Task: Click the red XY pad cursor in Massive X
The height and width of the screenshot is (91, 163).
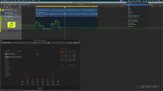Action: coord(38,54)
